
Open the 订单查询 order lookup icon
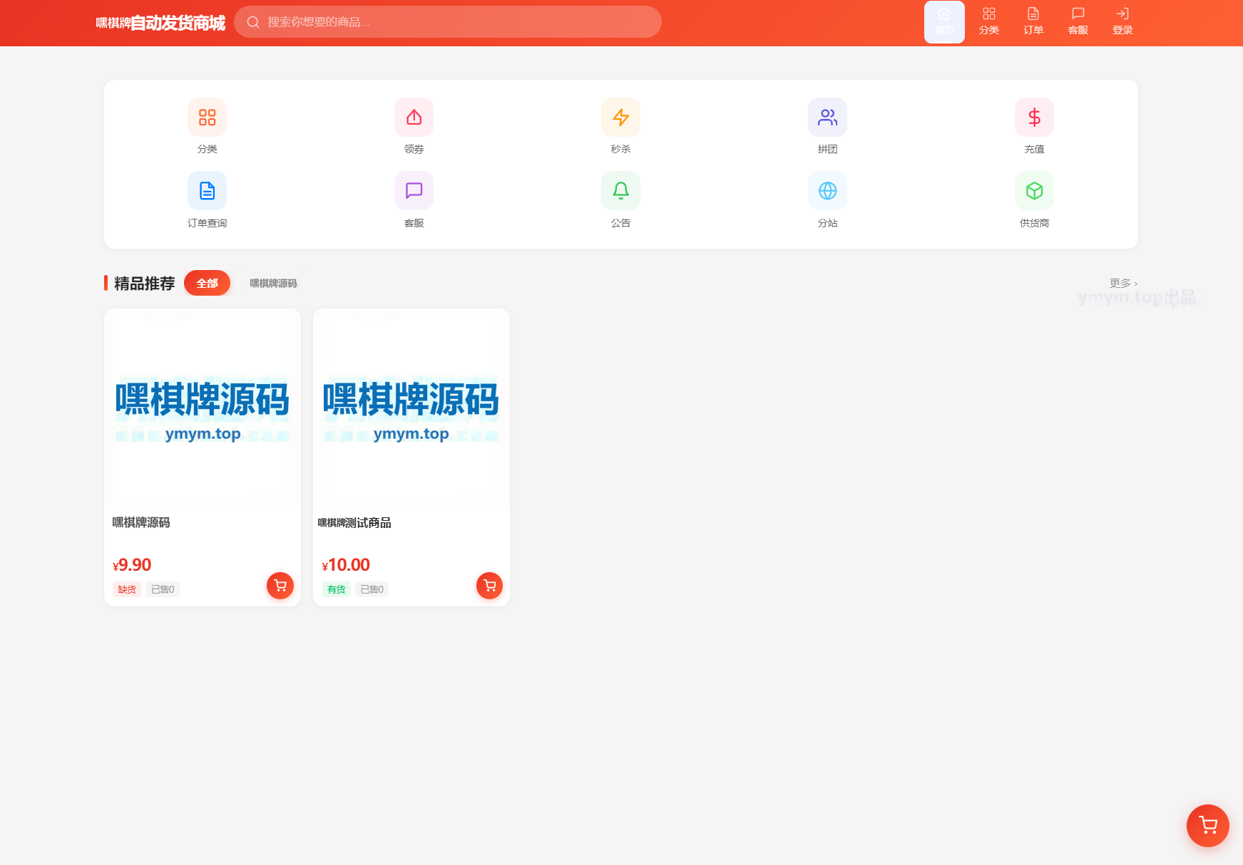click(207, 191)
